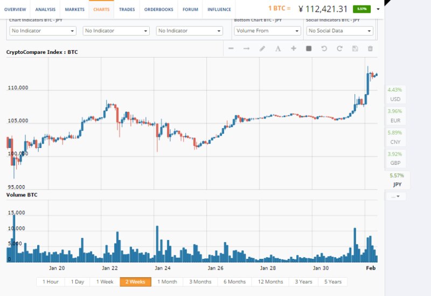
Task: Open the Analysis tab
Action: pos(45,9)
